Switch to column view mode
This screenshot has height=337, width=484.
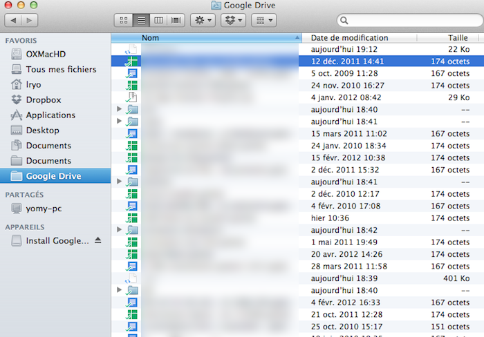159,21
